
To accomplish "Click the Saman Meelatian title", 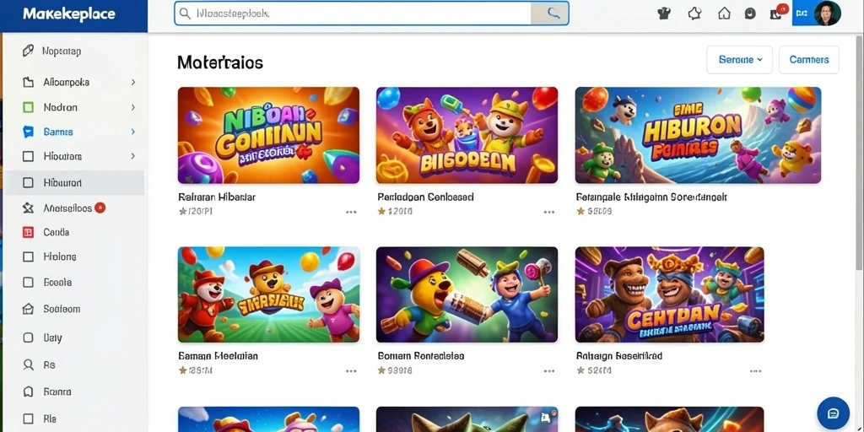I will [219, 356].
